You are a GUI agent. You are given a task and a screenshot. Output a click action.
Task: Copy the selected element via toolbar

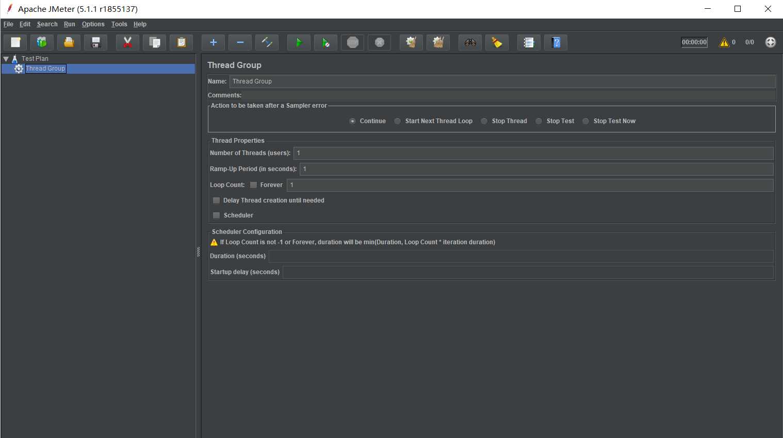click(155, 42)
